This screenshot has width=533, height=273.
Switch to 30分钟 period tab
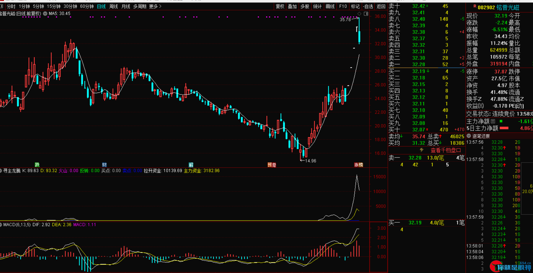click(70, 6)
